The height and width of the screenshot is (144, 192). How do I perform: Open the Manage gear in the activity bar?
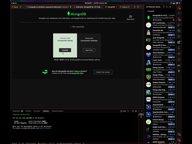point(179,140)
